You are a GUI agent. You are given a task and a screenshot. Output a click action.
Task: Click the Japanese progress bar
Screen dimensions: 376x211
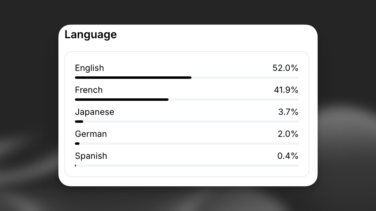(187, 121)
